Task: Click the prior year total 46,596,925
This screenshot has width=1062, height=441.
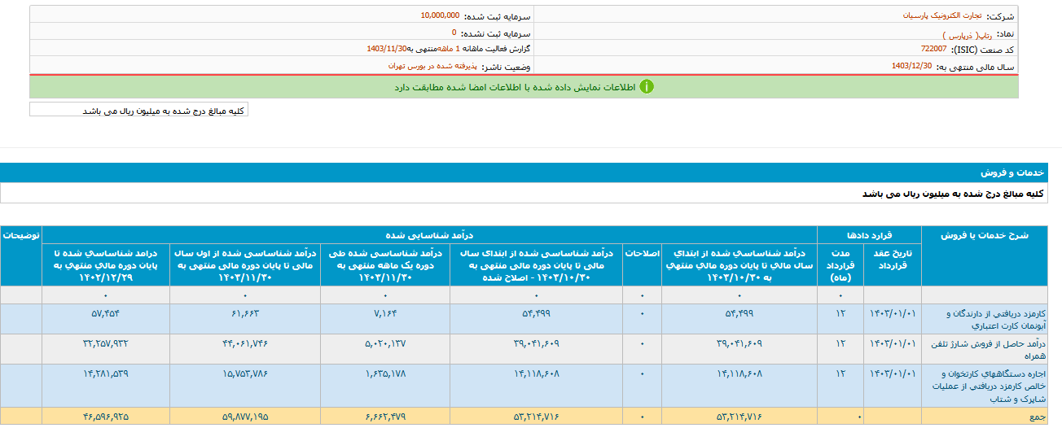Action: tap(105, 417)
